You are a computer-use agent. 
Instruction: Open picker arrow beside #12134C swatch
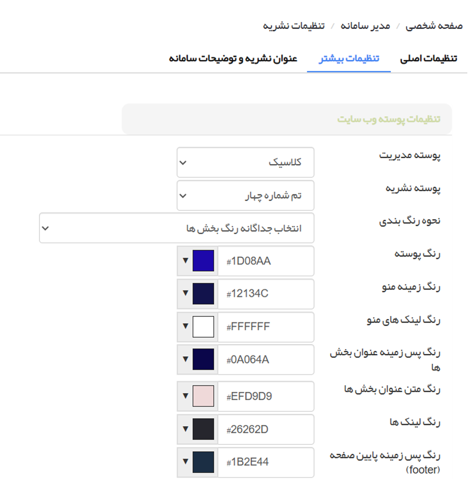[x=185, y=294]
